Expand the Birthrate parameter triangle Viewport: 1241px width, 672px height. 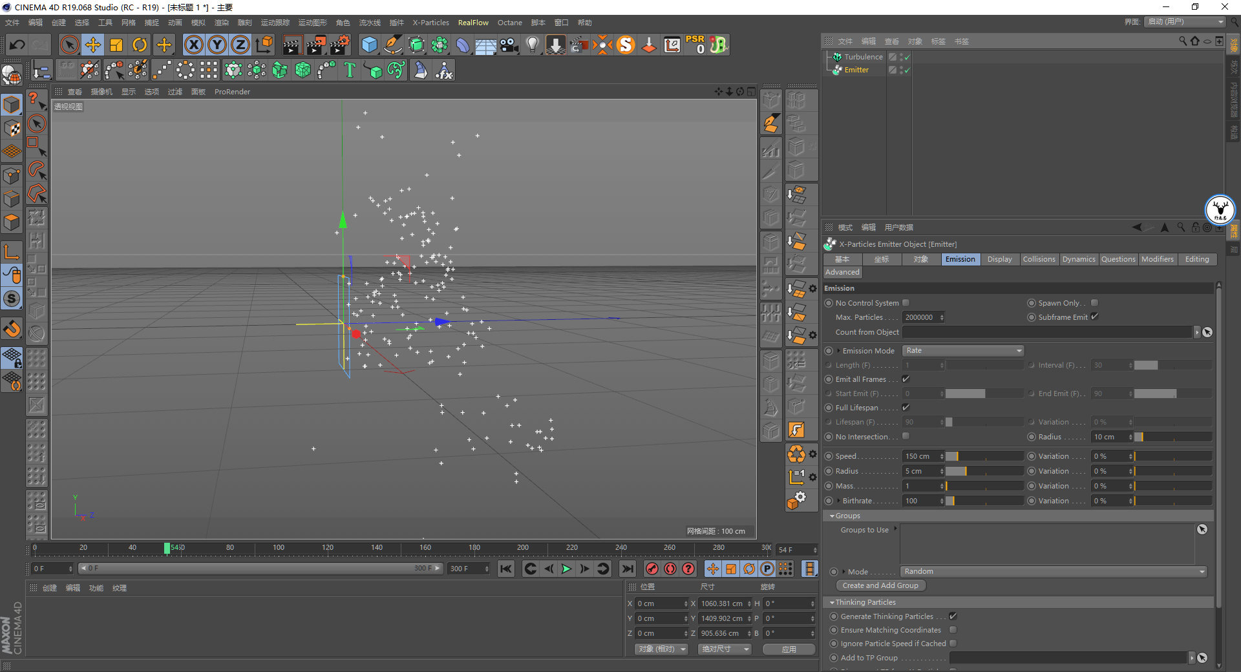point(839,501)
